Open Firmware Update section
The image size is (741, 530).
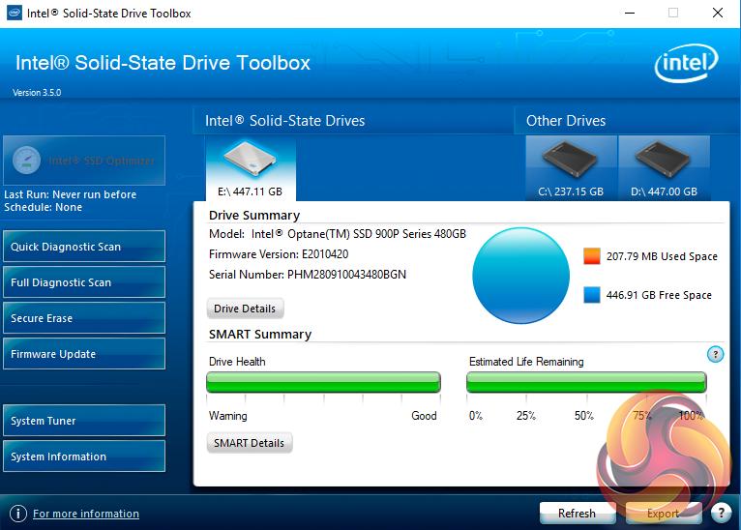click(x=84, y=354)
